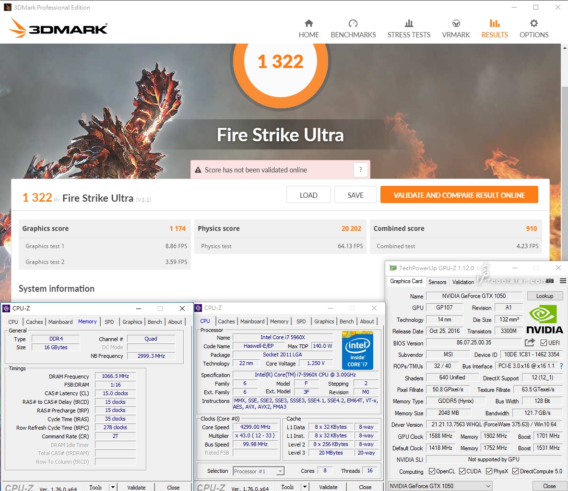Click the CAS# Latency field "15.0 clocks"

coord(115,393)
